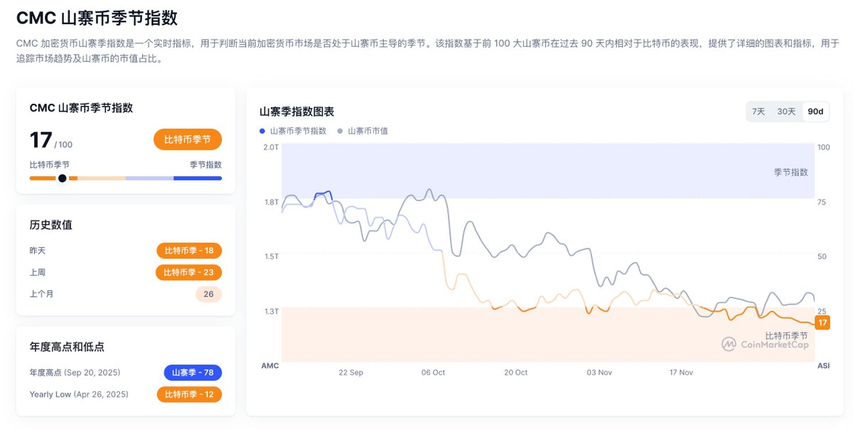Toggle 山寨币市值 series in legend
This screenshot has width=853, height=429.
368,131
